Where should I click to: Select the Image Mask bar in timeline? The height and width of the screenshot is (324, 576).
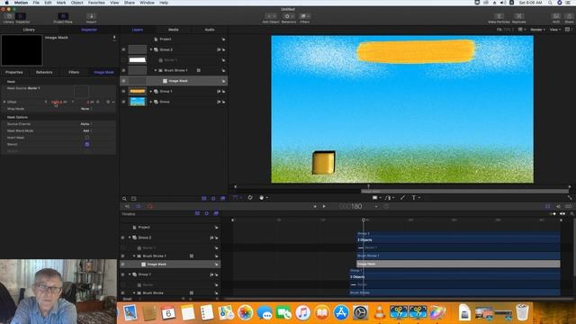tap(458, 264)
